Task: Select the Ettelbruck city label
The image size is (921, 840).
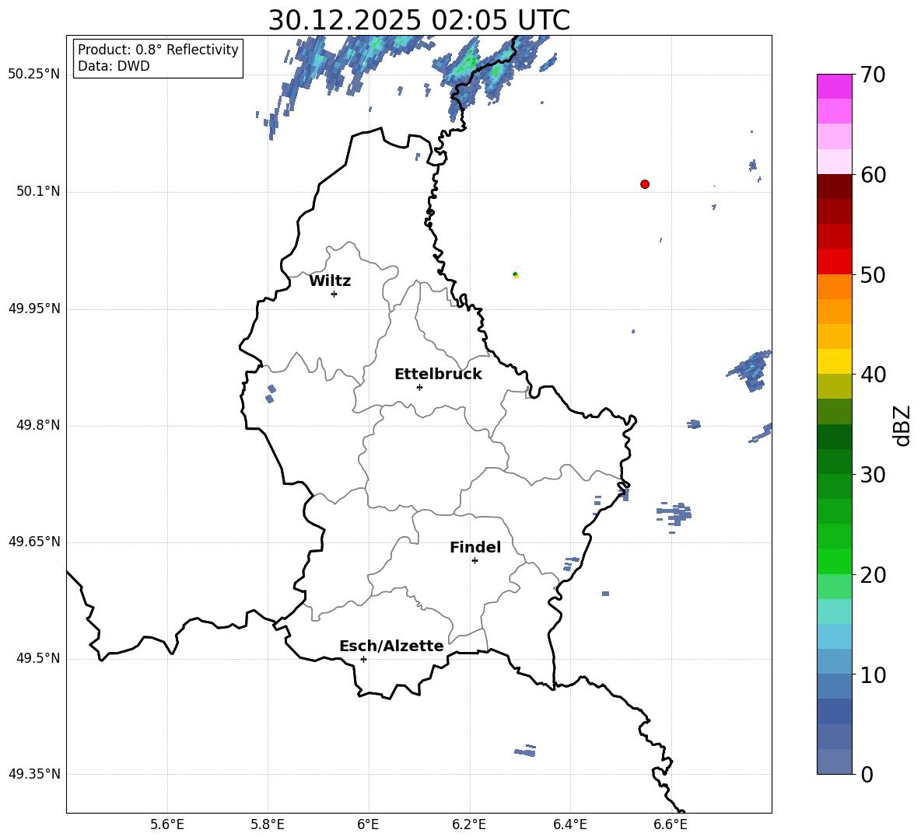Action: click(438, 375)
